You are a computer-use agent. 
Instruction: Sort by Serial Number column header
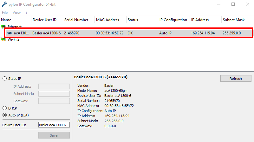click(x=79, y=20)
